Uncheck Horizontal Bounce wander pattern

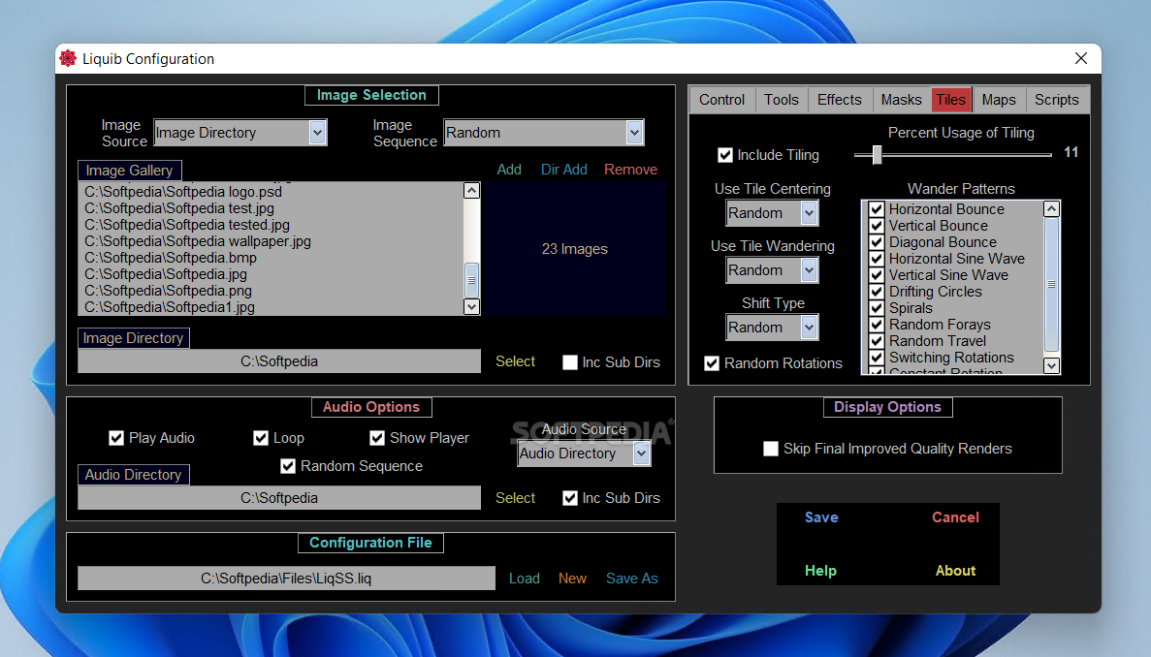click(x=876, y=209)
